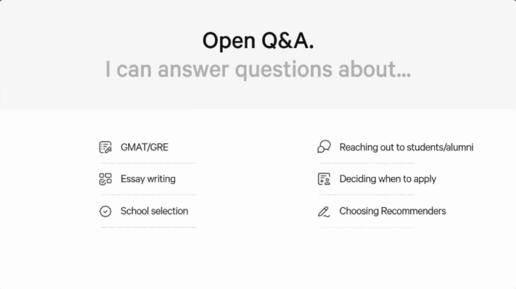Choose the School selection topic text

click(154, 211)
